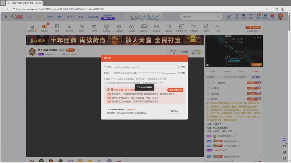Click the 水友群: 149143682 announcement text
Screen dimensions: 291x163
[222, 131]
